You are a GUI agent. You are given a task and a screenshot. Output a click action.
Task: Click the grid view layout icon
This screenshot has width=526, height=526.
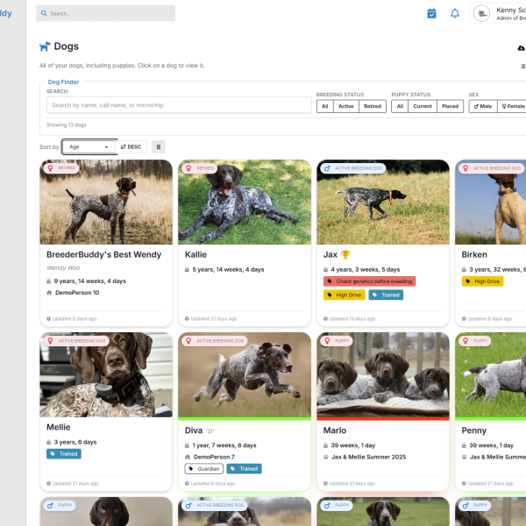pyautogui.click(x=159, y=147)
